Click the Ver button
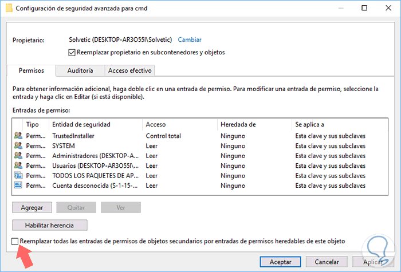 pyautogui.click(x=121, y=207)
